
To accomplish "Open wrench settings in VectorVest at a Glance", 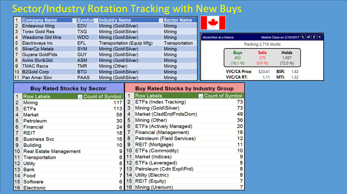I will [303, 37].
